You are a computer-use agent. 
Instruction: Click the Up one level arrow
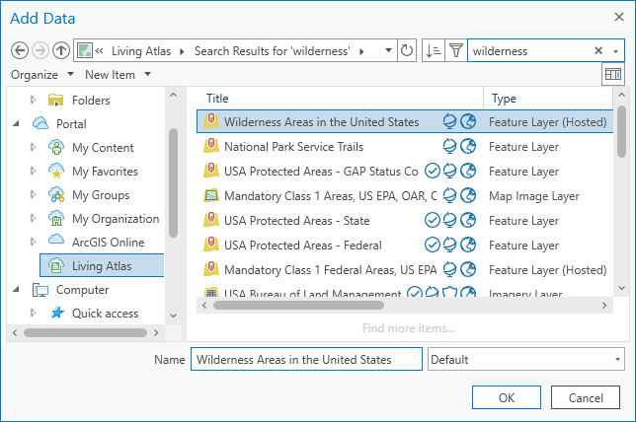click(61, 50)
